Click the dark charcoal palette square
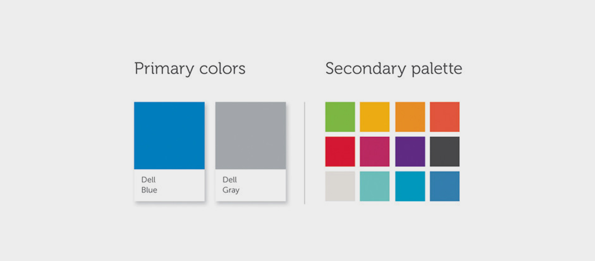 445,152
